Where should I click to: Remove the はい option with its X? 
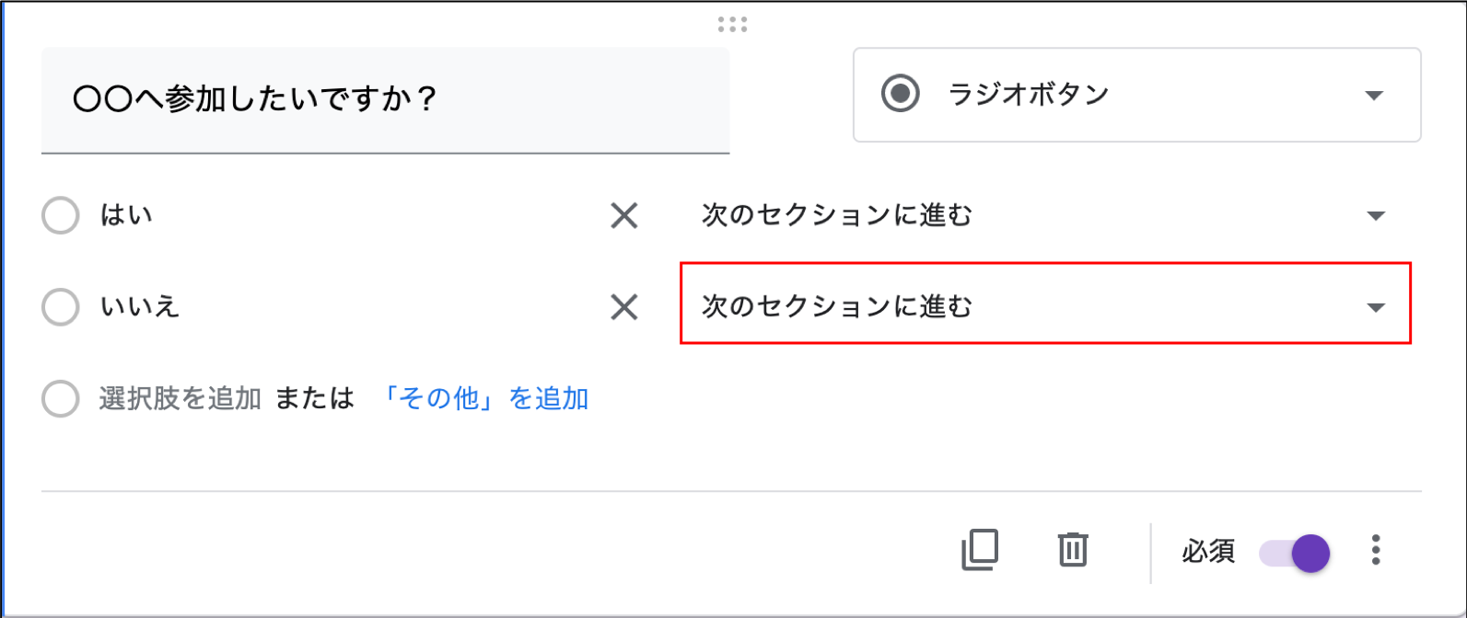click(x=624, y=216)
